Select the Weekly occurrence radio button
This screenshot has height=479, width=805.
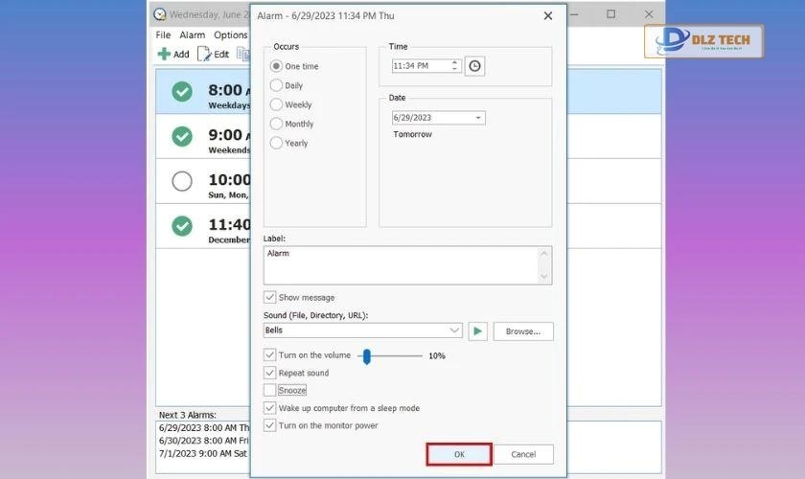276,104
